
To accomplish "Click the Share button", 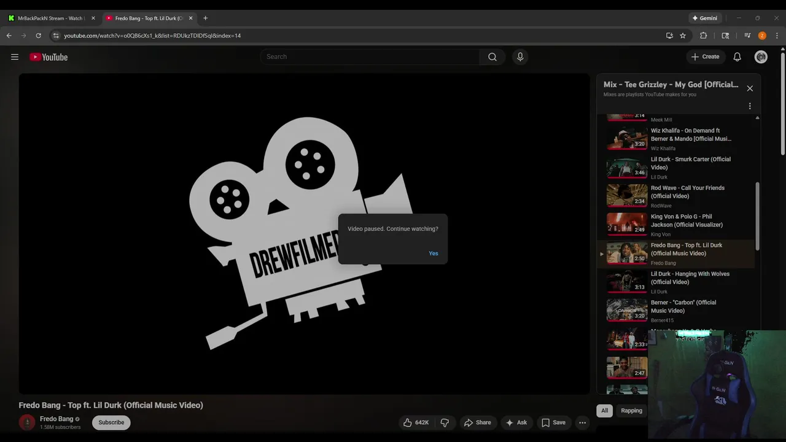I will point(477,422).
